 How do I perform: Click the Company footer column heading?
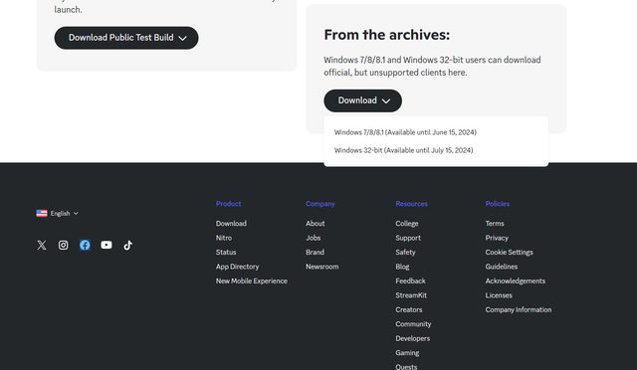click(x=320, y=204)
